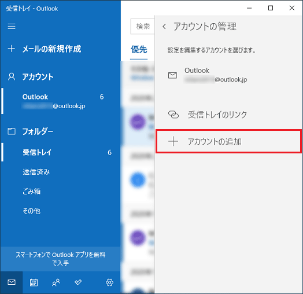The width and height of the screenshot is (303, 294).
Task: Select the 受信トレイ folder
Action: (61, 152)
